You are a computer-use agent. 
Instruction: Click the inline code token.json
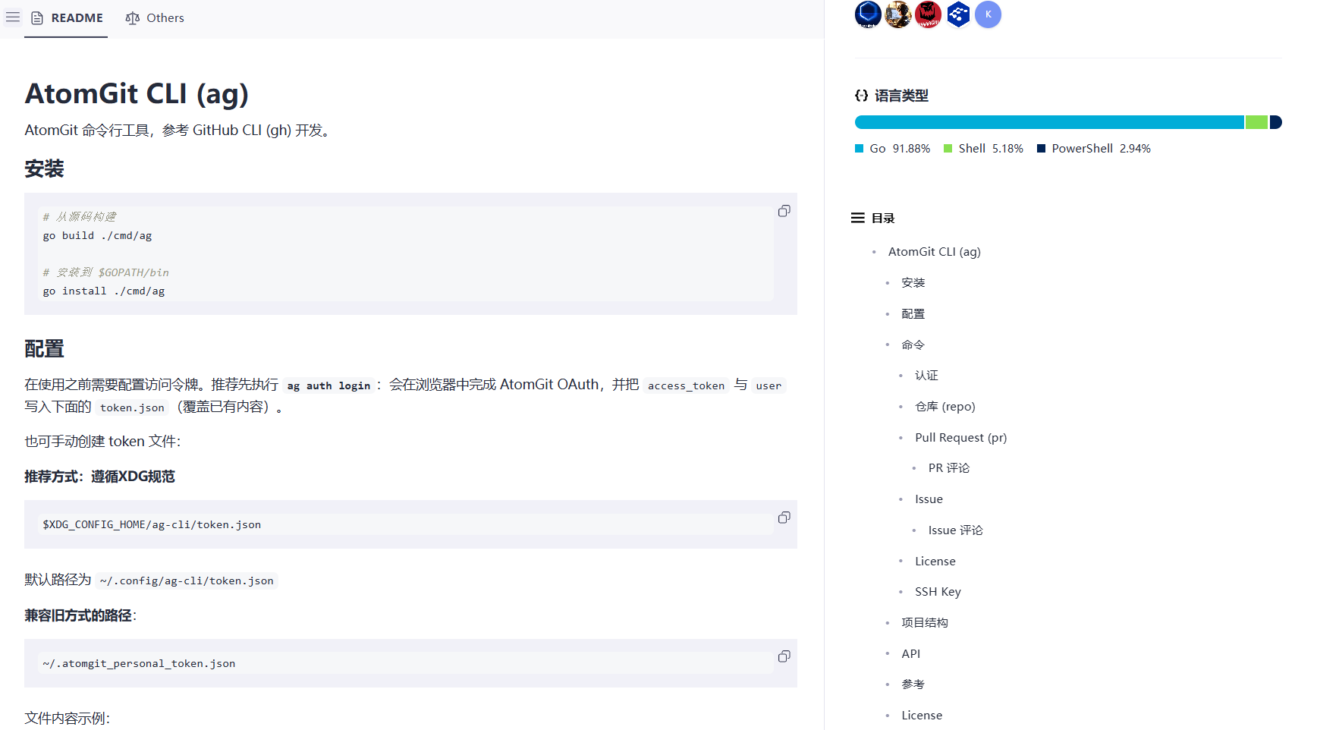[x=132, y=407]
